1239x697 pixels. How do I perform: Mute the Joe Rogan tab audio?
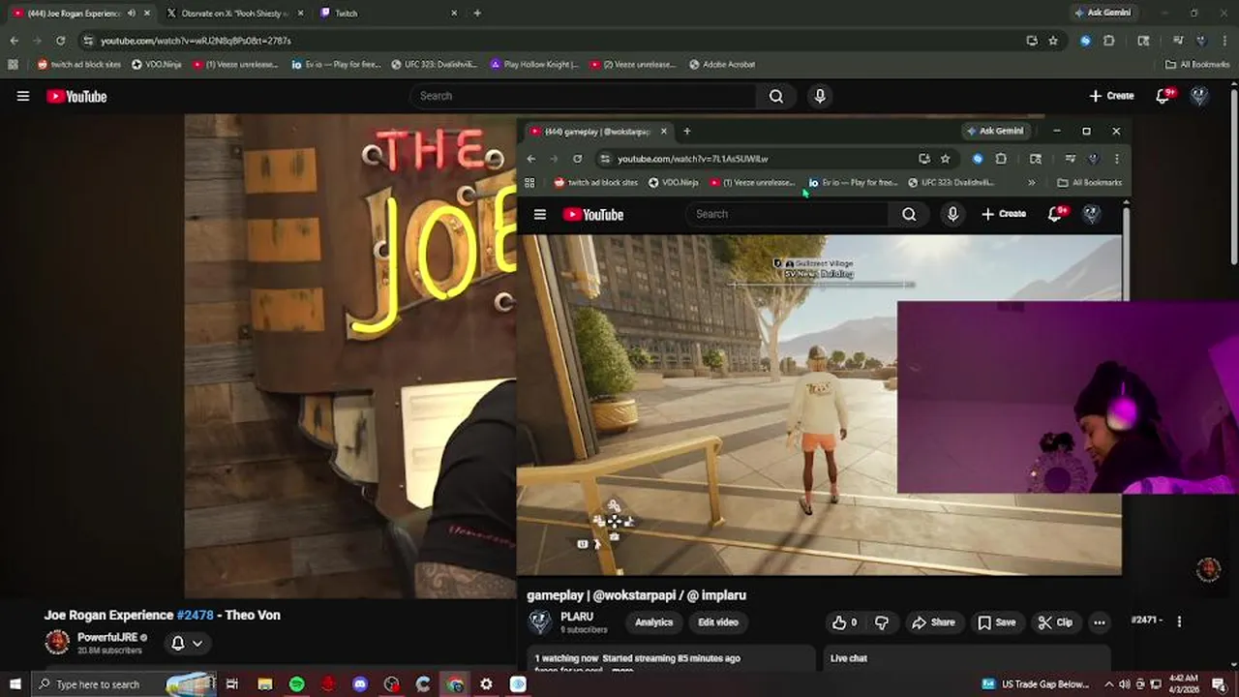pyautogui.click(x=131, y=14)
